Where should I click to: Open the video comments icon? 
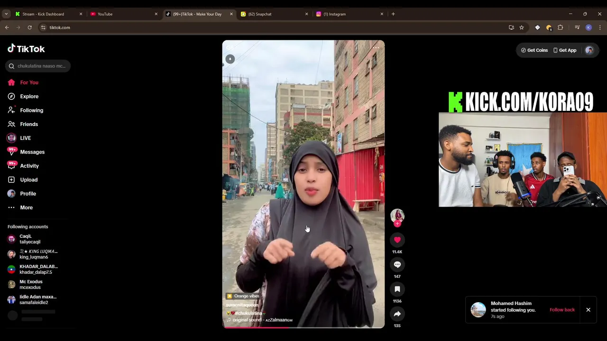coord(397,264)
